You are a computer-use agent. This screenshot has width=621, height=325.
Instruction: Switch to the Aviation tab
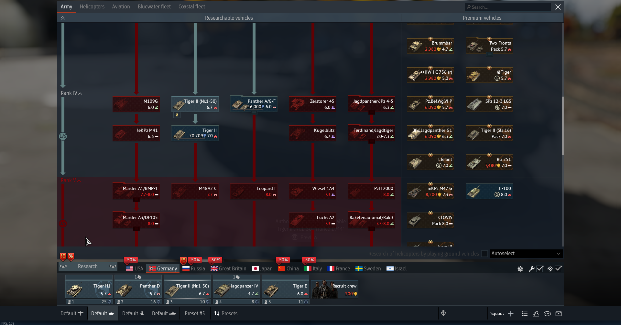121,7
